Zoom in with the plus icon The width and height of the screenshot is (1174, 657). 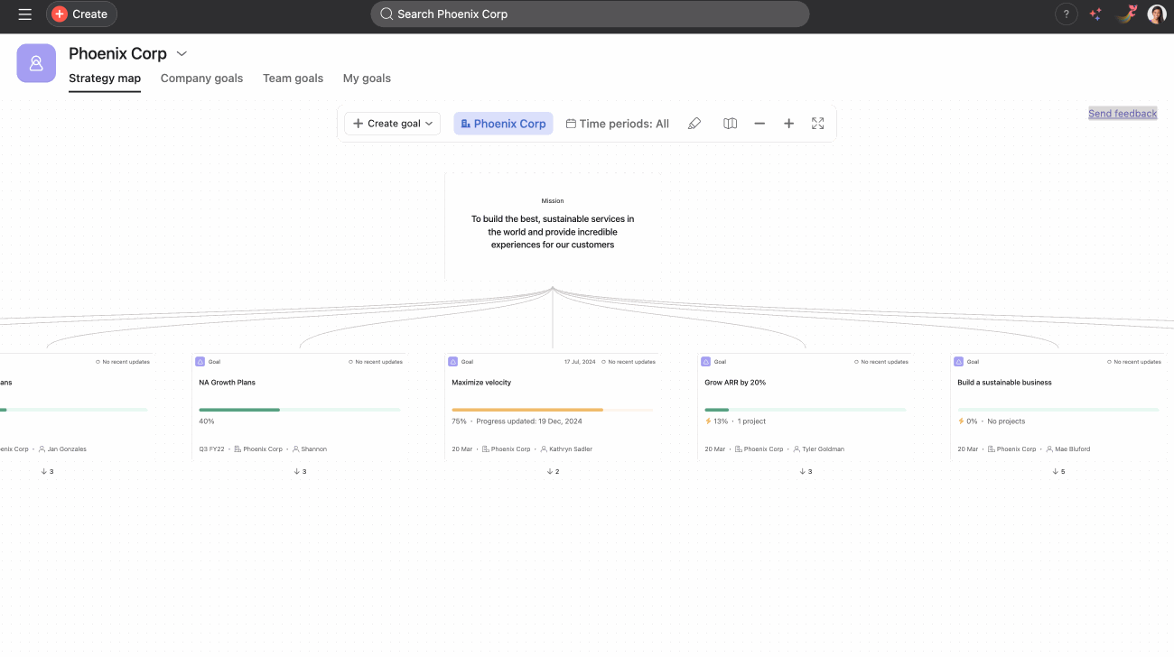tap(788, 124)
